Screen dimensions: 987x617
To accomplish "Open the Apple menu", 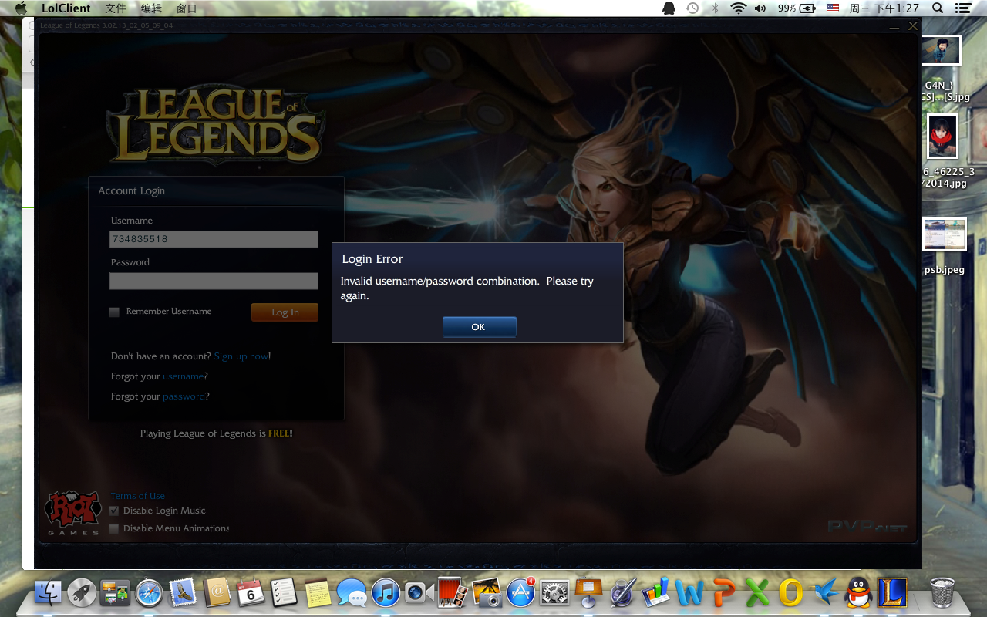I will click(x=21, y=8).
